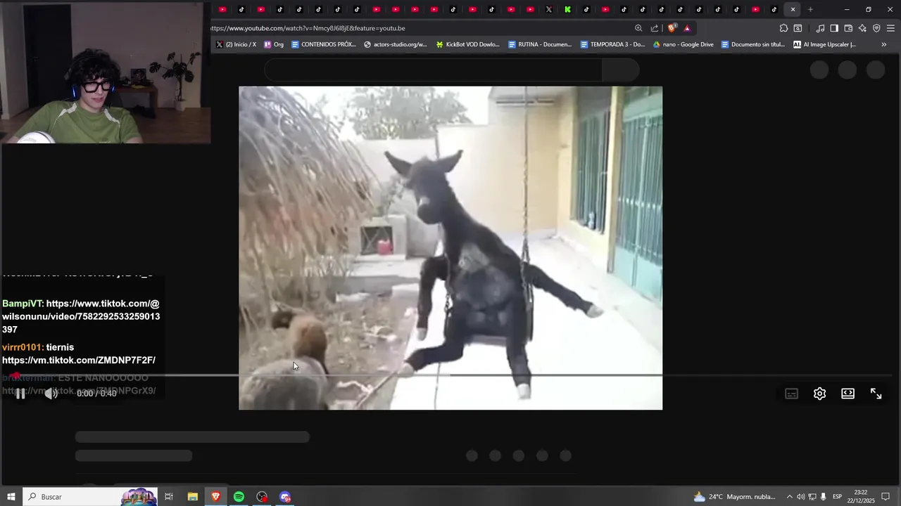Screen dimensions: 901x506
Task: Open the 'Org' bookmark
Action: click(x=274, y=44)
